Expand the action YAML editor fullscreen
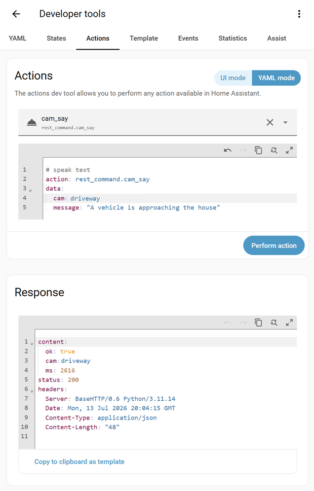 point(289,150)
